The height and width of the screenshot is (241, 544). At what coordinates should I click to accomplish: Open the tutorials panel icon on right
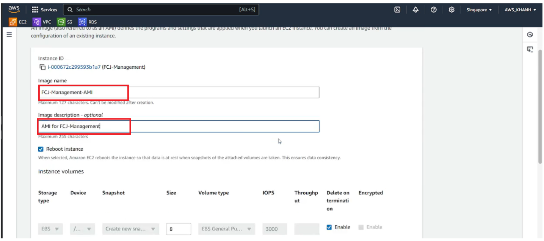[x=530, y=49]
